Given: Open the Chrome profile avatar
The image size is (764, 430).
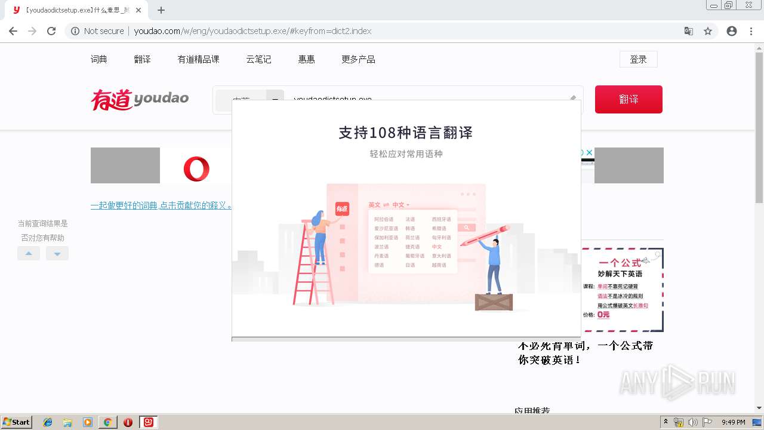Looking at the screenshot, I should (x=732, y=31).
